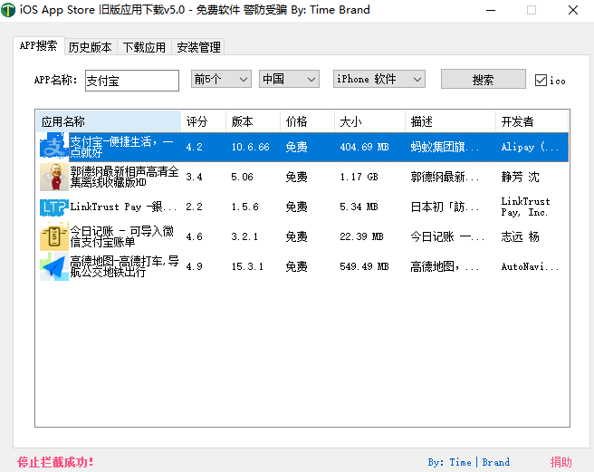Click rating 4.6 cell
The image size is (594, 472).
[194, 237]
